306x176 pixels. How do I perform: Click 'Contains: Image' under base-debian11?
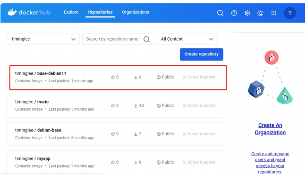point(29,81)
